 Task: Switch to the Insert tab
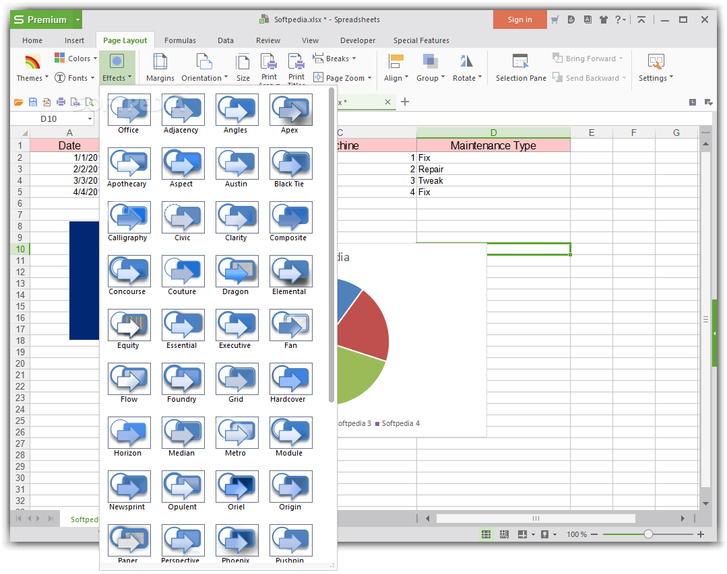click(x=74, y=40)
